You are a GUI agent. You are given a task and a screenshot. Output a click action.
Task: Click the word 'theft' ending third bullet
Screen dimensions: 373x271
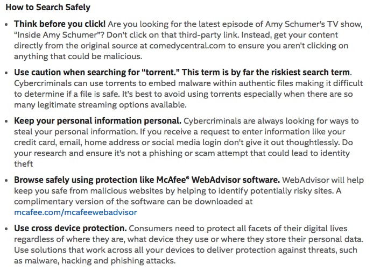[x=23, y=164]
